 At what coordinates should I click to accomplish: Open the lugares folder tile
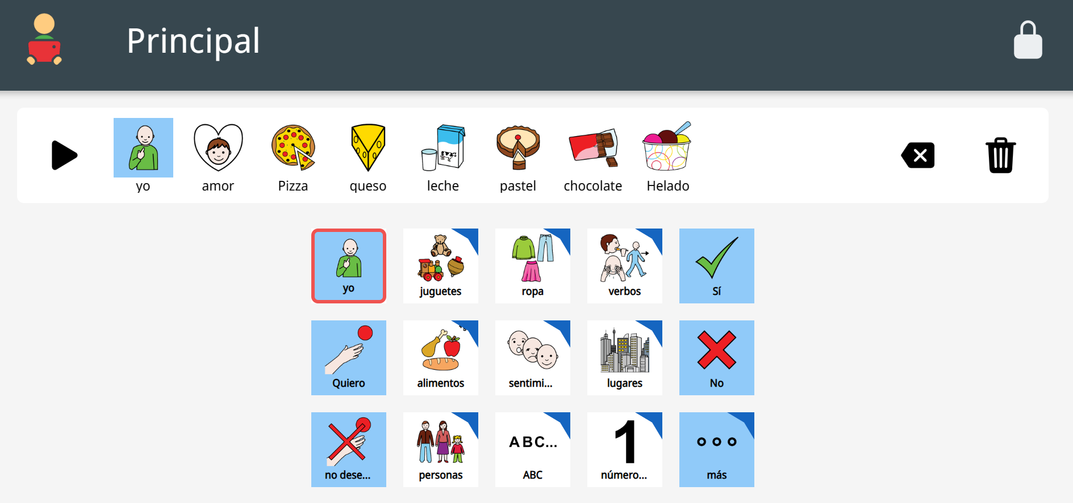(x=625, y=358)
